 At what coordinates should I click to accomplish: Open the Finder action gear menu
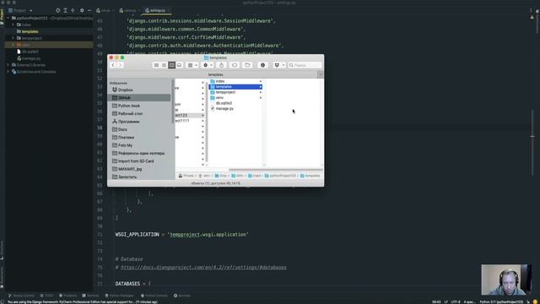tap(208, 65)
